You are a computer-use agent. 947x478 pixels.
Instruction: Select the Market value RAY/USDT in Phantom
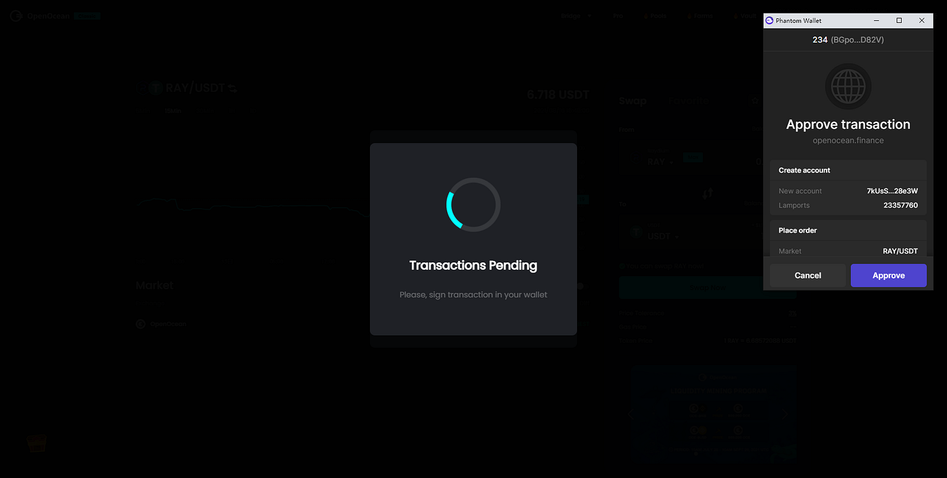point(900,252)
